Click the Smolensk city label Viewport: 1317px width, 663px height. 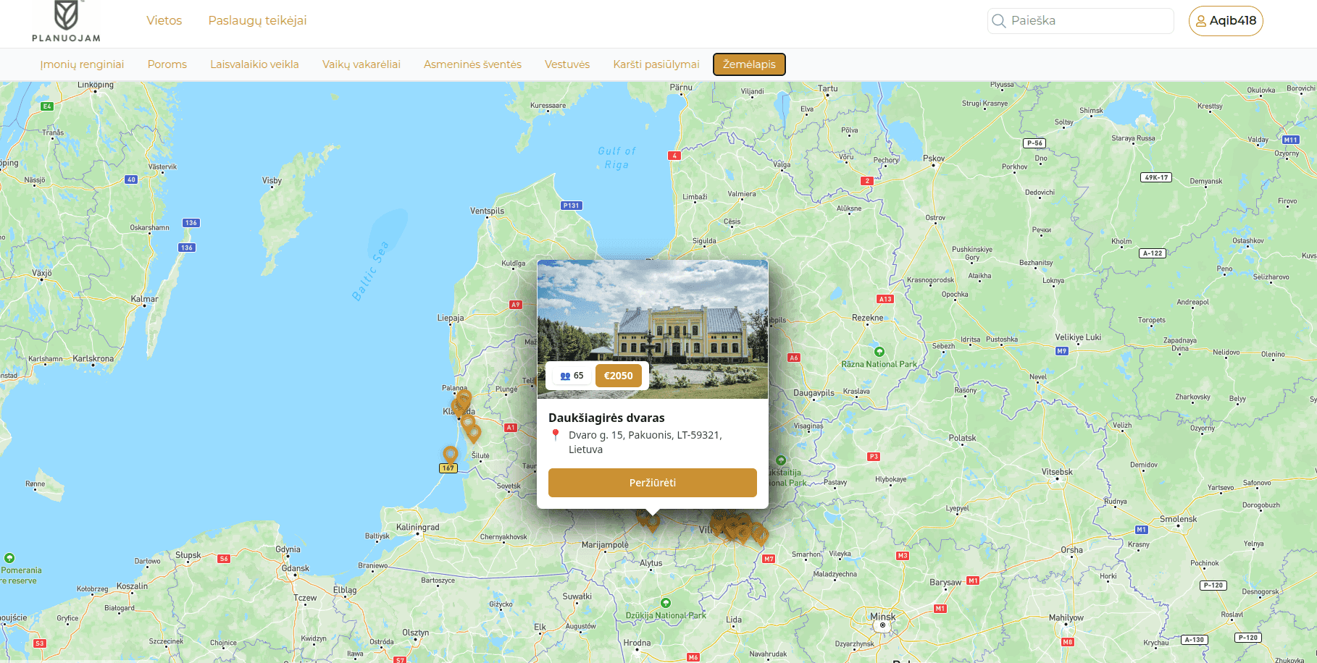(1179, 519)
